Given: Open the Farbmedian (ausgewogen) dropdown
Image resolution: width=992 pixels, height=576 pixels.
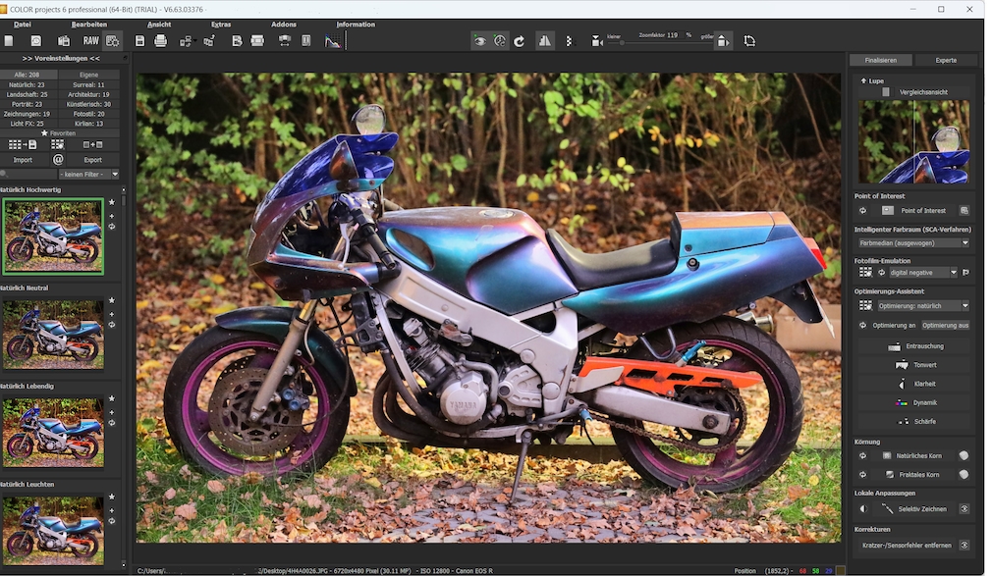Looking at the screenshot, I should pos(912,242).
